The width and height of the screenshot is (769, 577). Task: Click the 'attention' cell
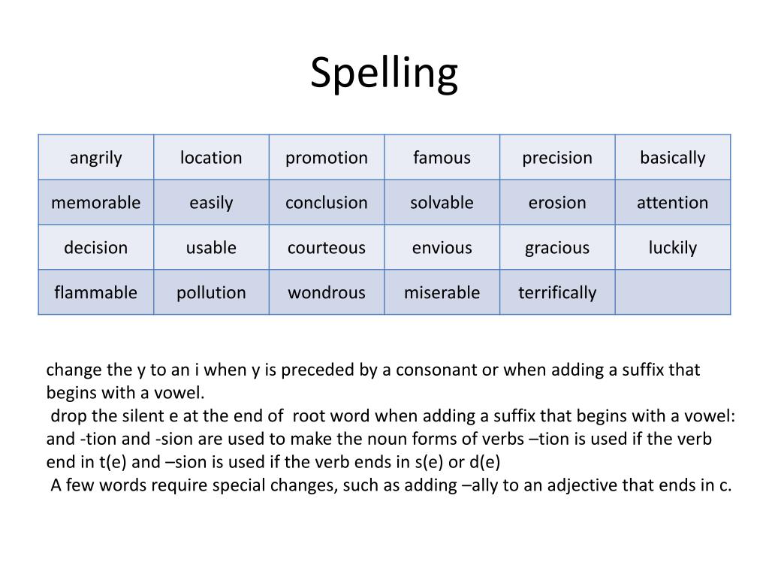673,202
